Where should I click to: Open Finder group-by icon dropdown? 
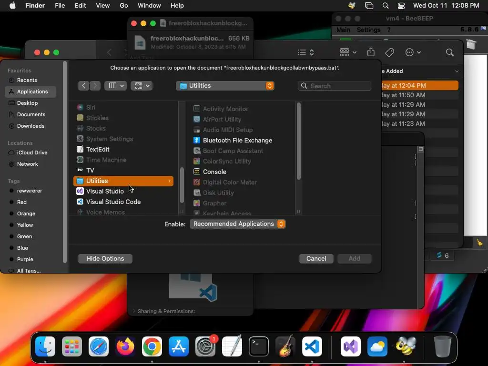click(348, 52)
